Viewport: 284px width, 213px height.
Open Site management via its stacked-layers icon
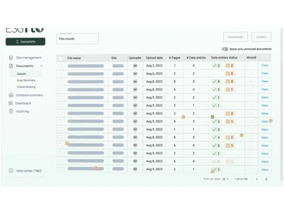11,57
